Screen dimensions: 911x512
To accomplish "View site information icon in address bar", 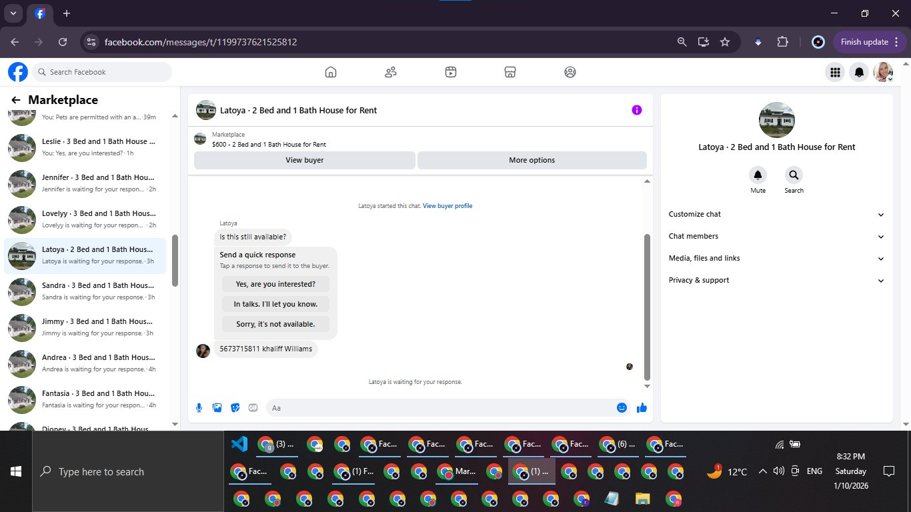I will coord(91,42).
